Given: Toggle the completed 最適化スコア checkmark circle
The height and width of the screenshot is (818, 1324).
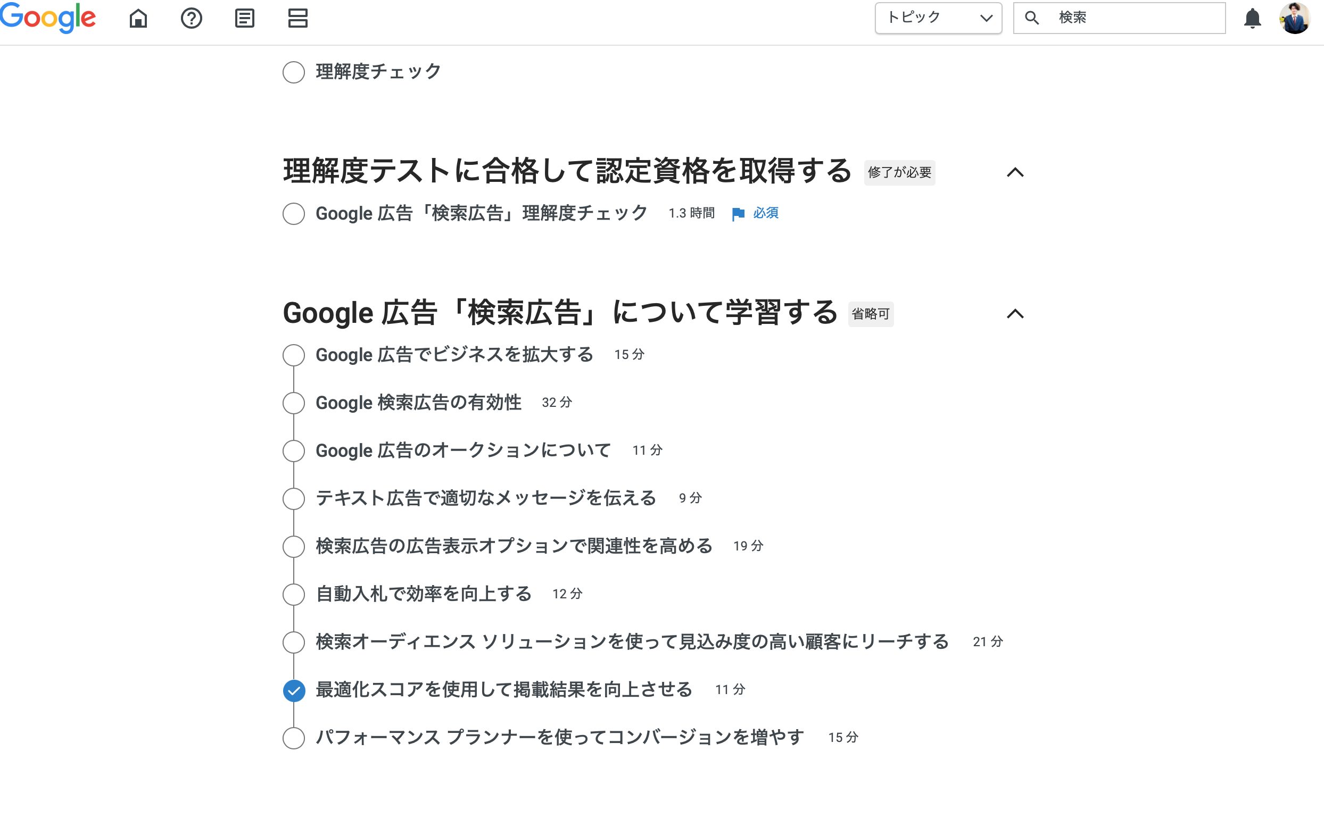Looking at the screenshot, I should 294,690.
